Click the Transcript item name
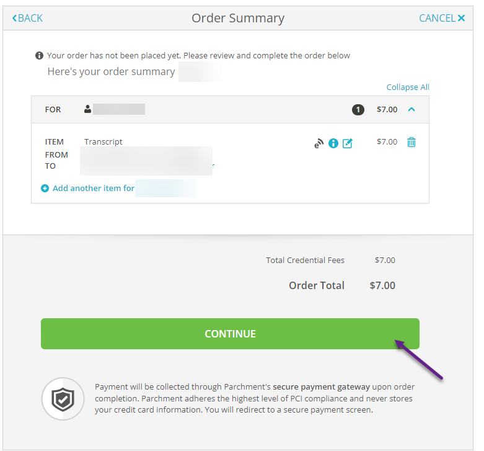484x451 pixels. [103, 142]
